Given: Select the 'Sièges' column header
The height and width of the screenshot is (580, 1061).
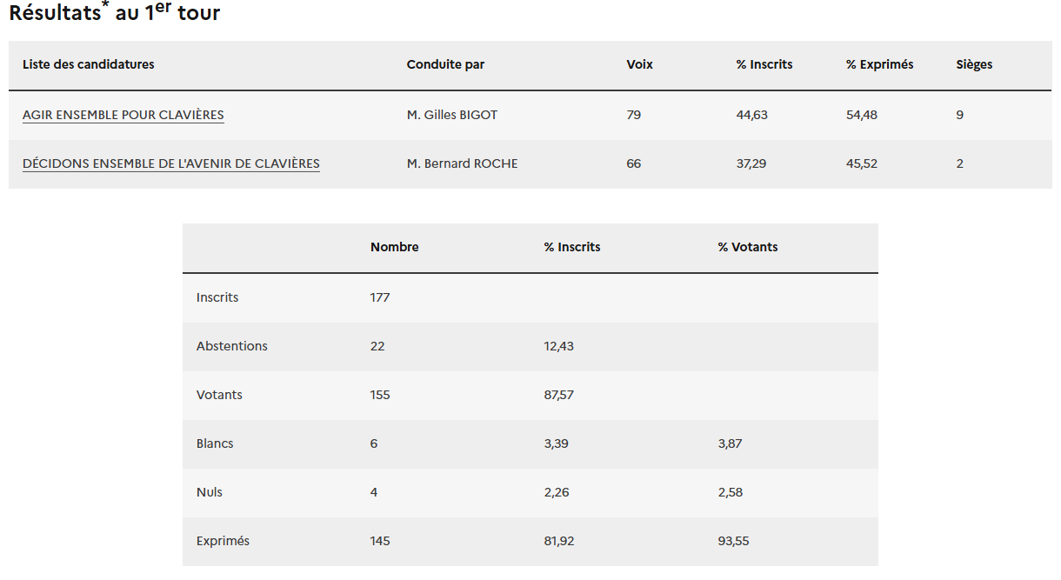Looking at the screenshot, I should click(974, 64).
